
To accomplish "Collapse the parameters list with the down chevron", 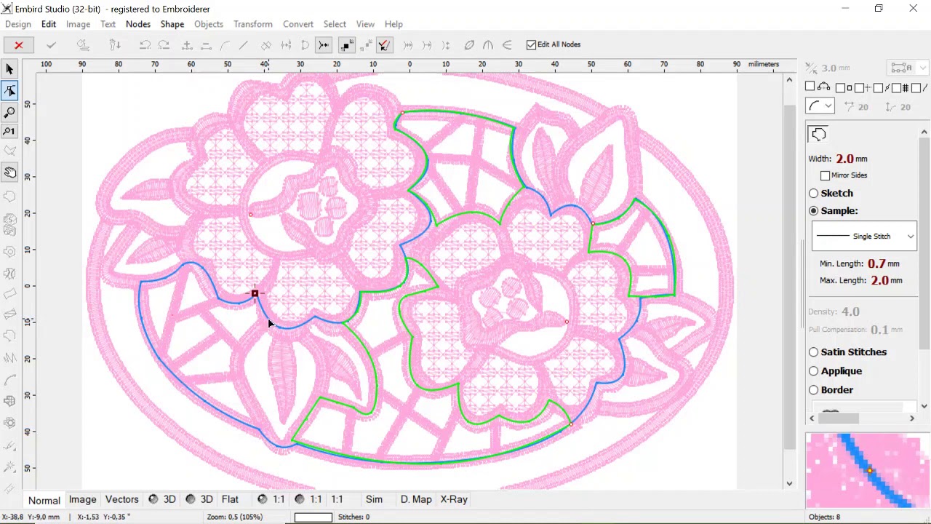I will tap(924, 406).
